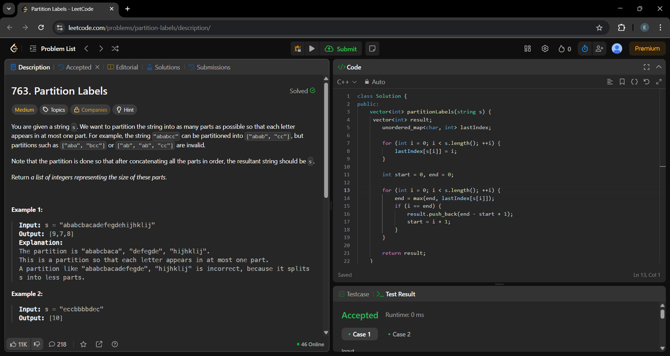Dislike the problem with thumbs down icon
The width and height of the screenshot is (670, 356).
(37, 344)
